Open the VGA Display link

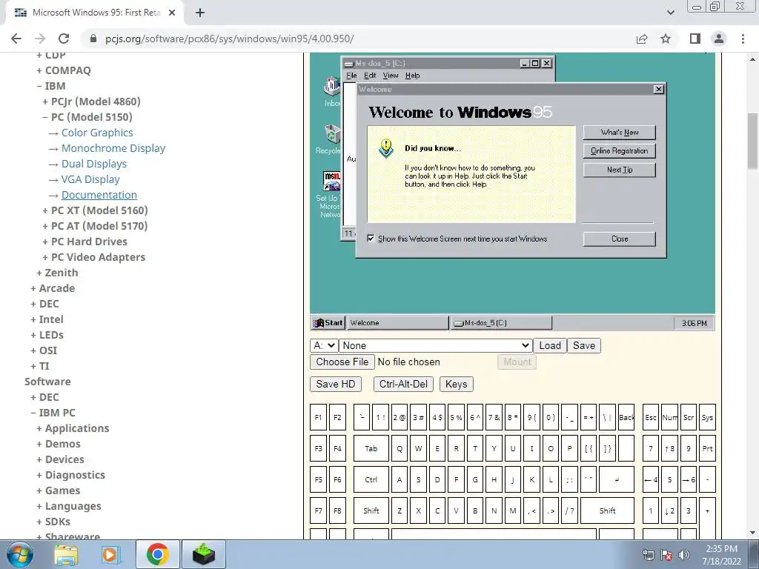(x=90, y=179)
